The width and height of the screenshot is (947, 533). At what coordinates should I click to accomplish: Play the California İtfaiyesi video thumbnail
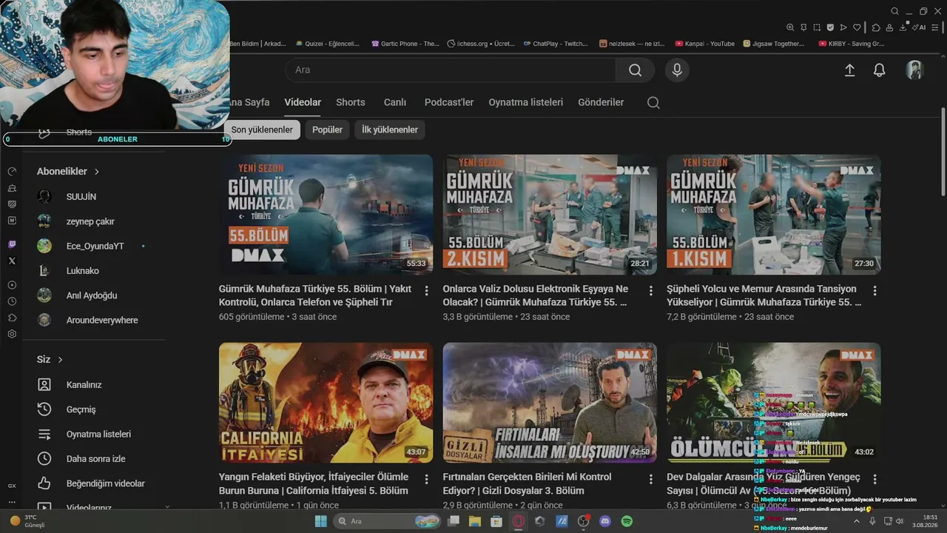coord(326,403)
